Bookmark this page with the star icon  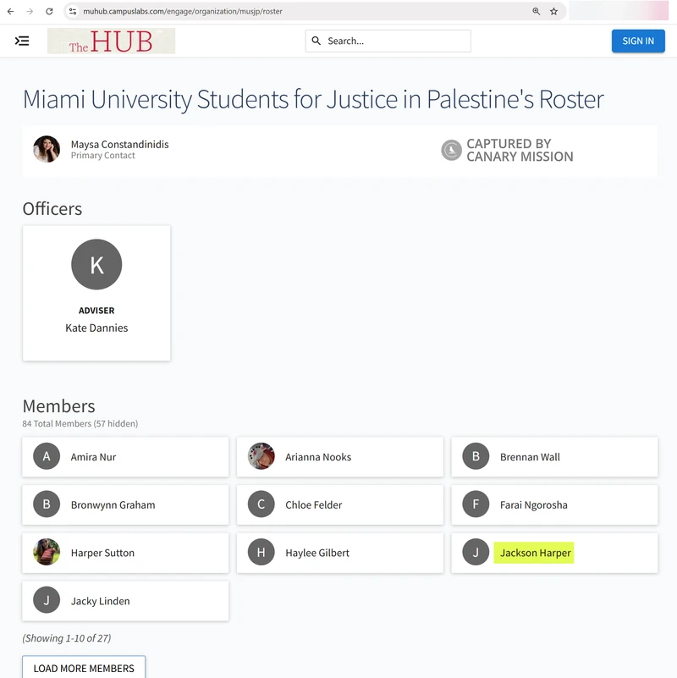tap(553, 11)
